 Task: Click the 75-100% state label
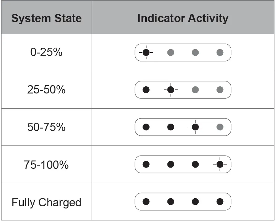(47, 165)
